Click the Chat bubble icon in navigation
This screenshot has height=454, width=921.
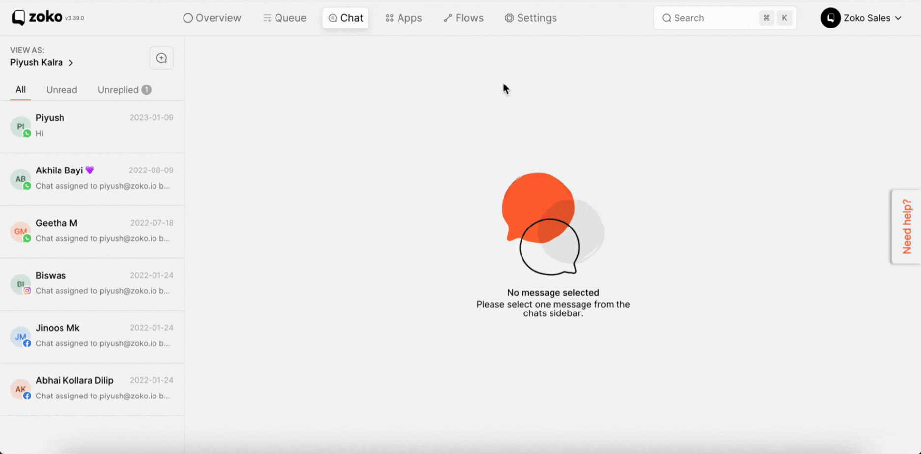pos(333,18)
